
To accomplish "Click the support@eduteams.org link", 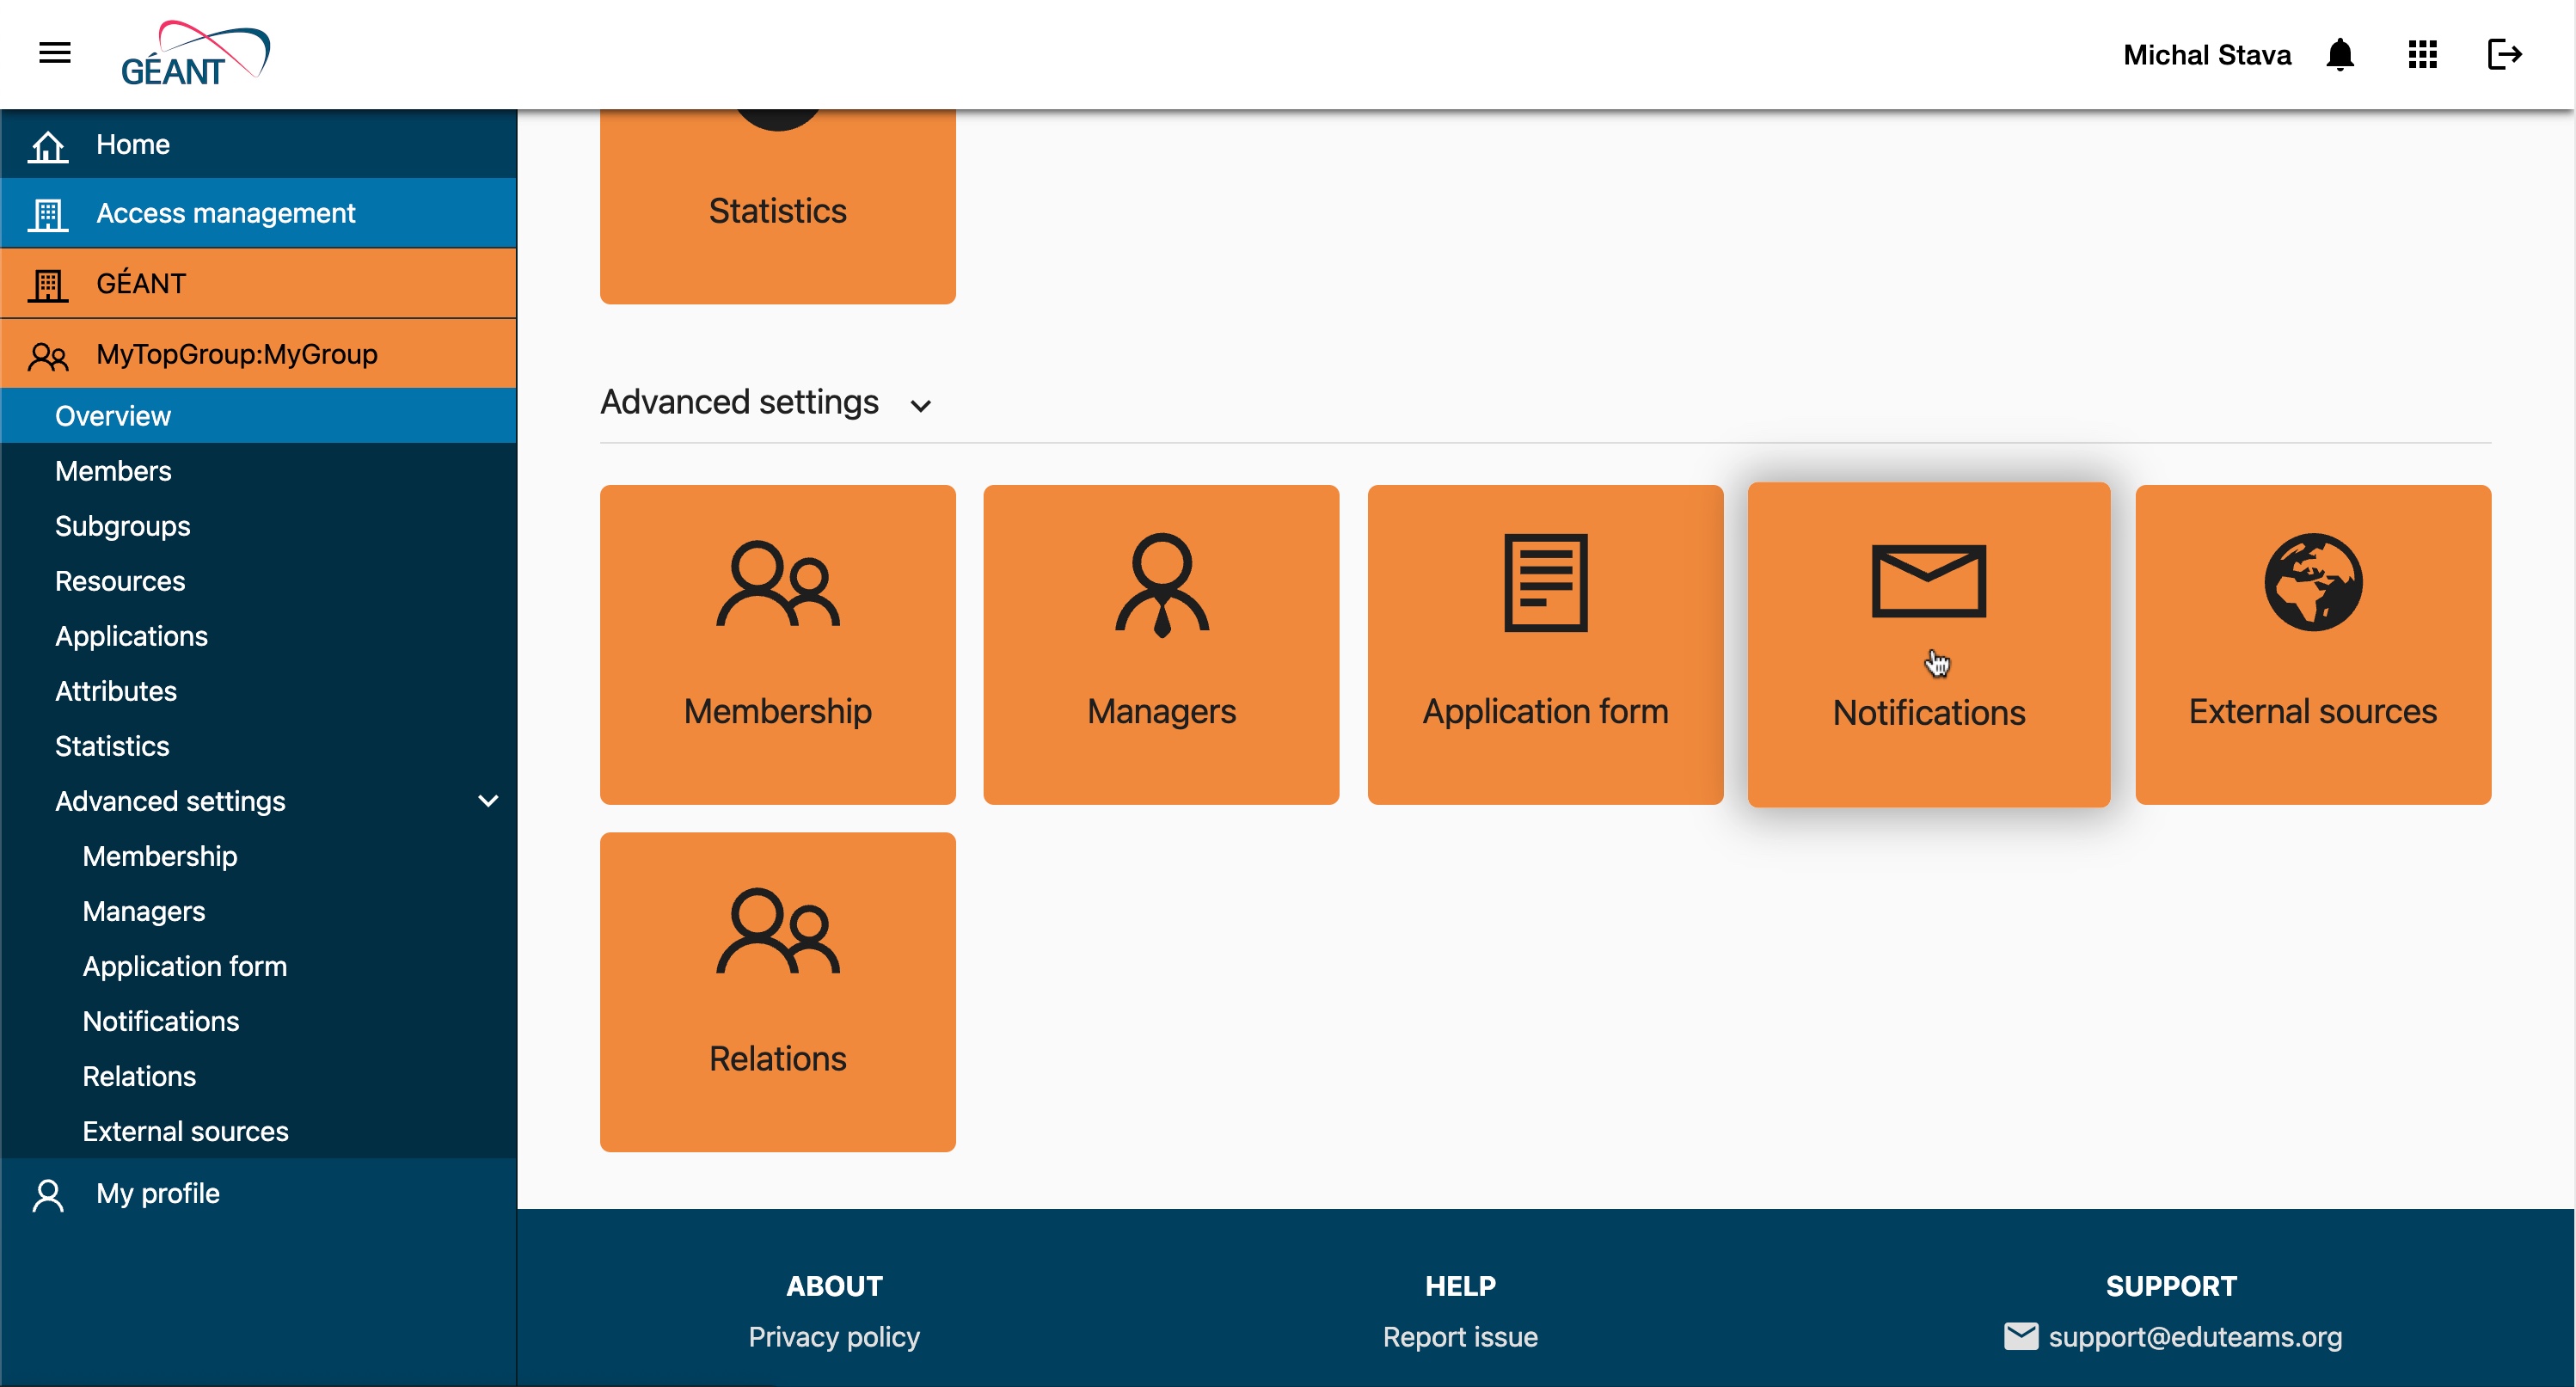I will click(2195, 1337).
